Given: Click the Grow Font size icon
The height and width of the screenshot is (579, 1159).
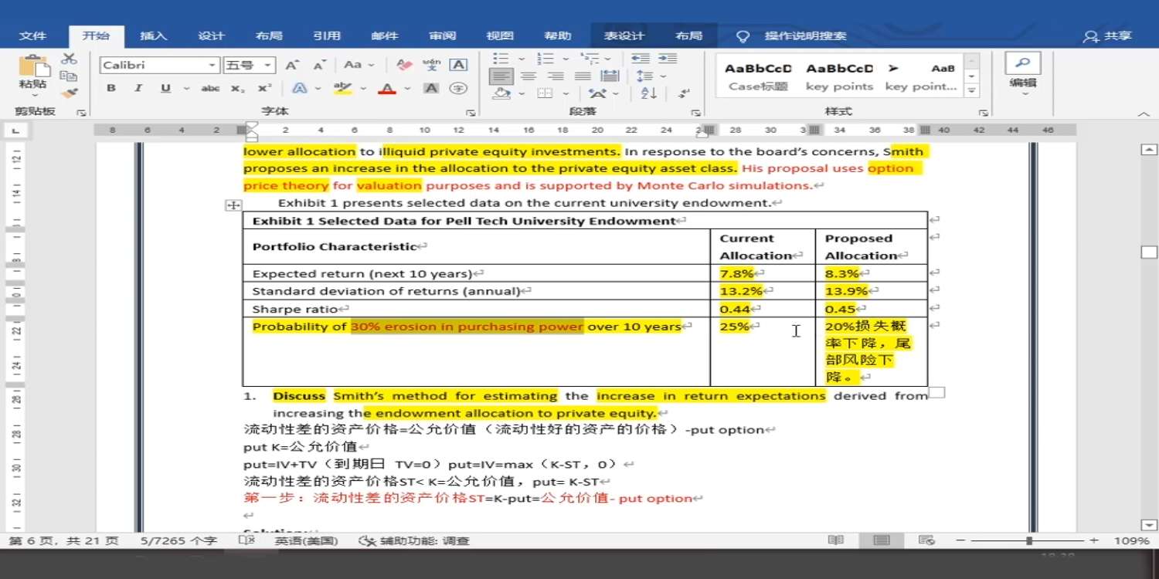Looking at the screenshot, I should tap(291, 65).
